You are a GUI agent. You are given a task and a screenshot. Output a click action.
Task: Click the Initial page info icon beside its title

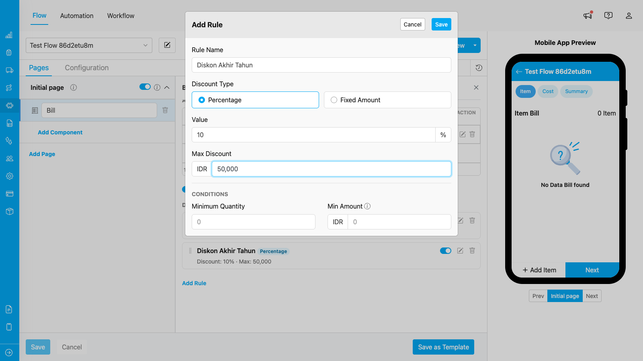[x=74, y=87]
